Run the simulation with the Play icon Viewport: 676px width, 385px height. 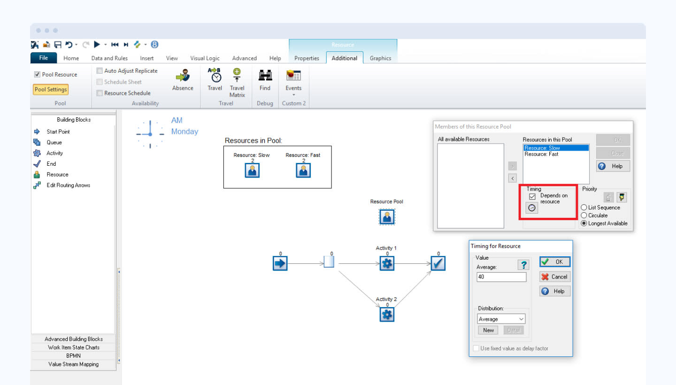[97, 45]
